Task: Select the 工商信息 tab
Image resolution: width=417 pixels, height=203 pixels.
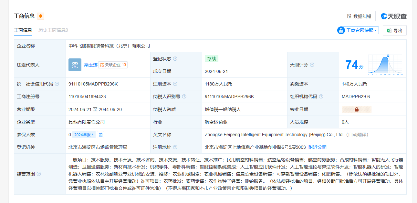Action: pos(23,30)
